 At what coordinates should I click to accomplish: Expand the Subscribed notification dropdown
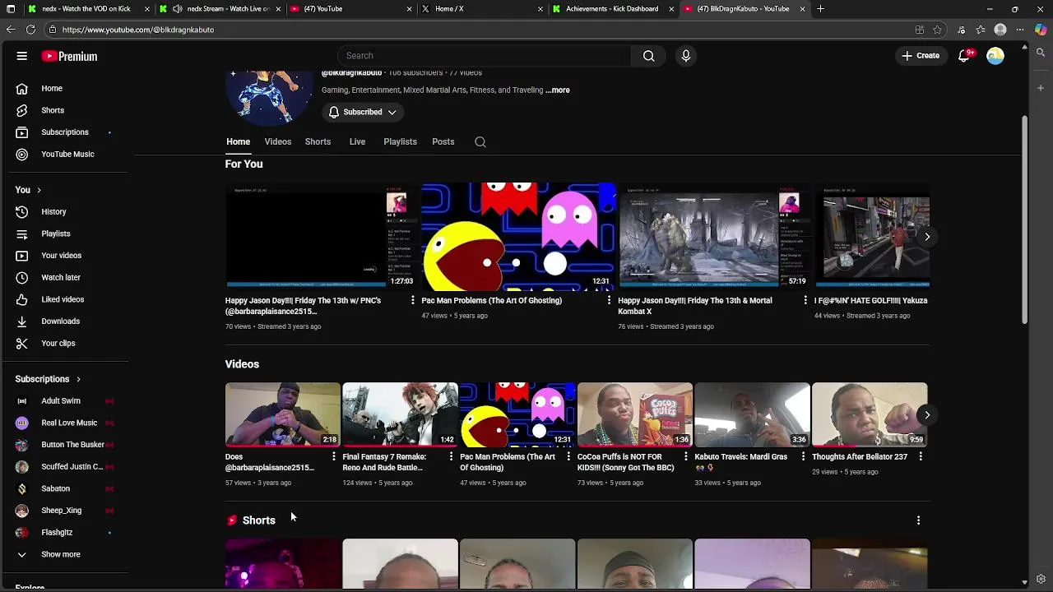[363, 112]
